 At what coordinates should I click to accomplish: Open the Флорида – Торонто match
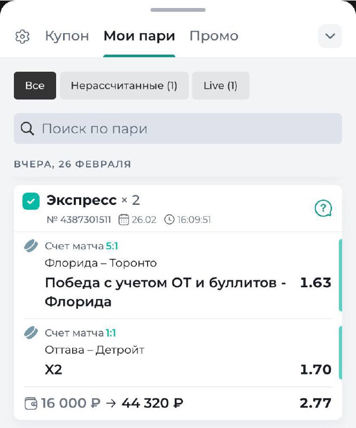tap(100, 263)
